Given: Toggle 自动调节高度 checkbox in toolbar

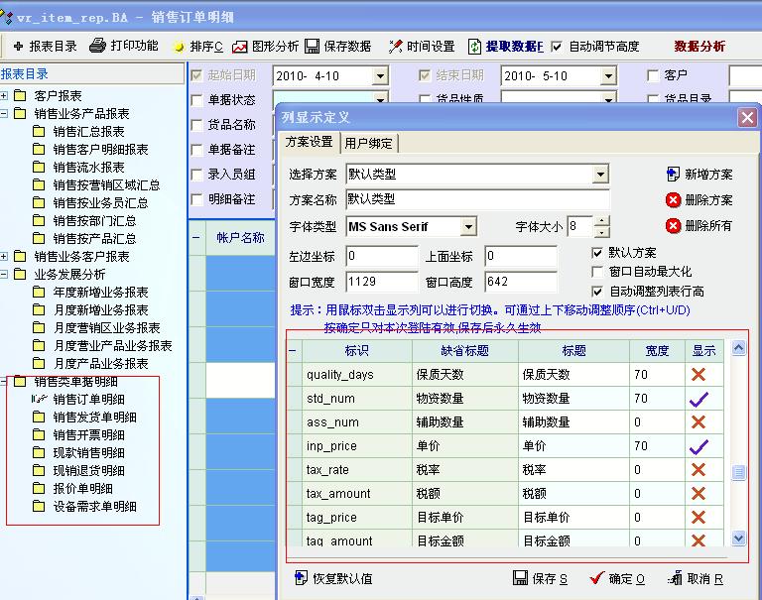Looking at the screenshot, I should point(557,47).
